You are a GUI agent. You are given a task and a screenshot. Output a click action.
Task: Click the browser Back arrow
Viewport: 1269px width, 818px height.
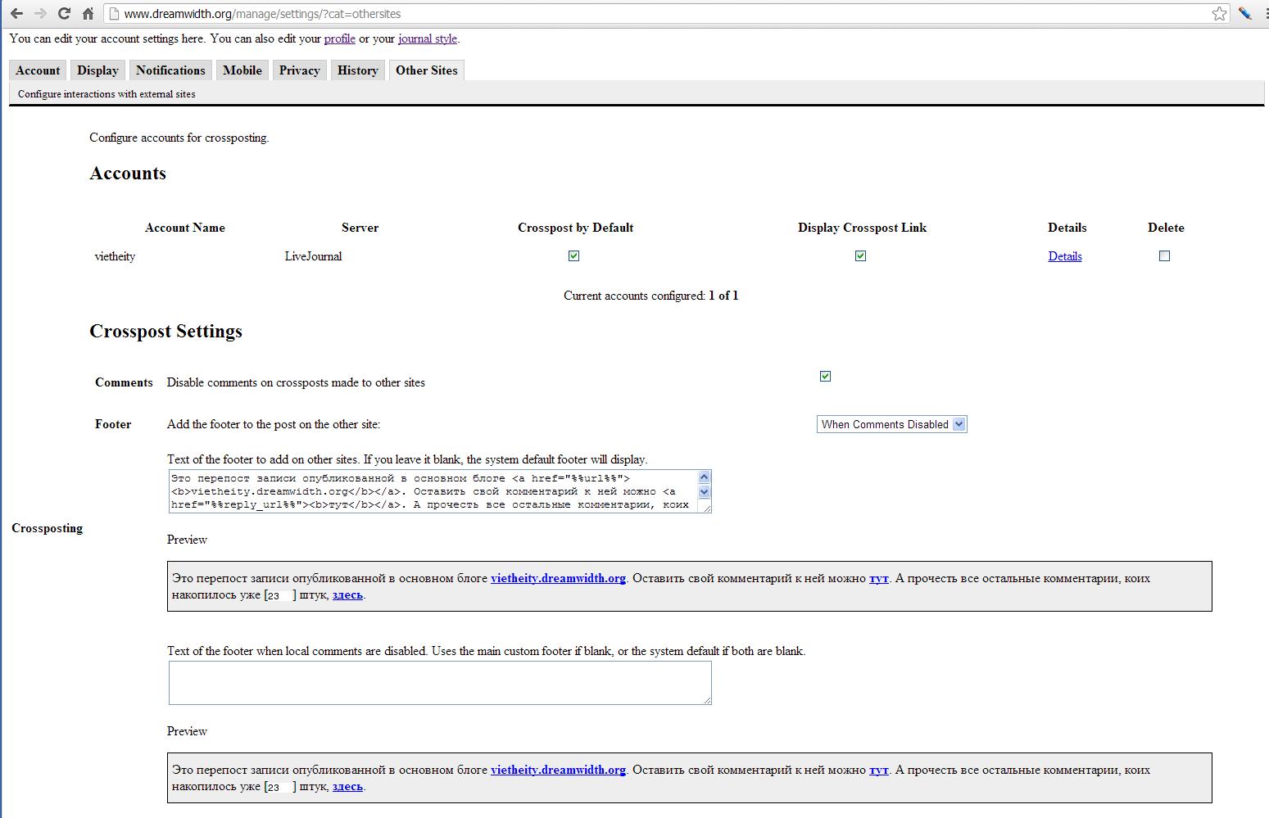point(16,14)
